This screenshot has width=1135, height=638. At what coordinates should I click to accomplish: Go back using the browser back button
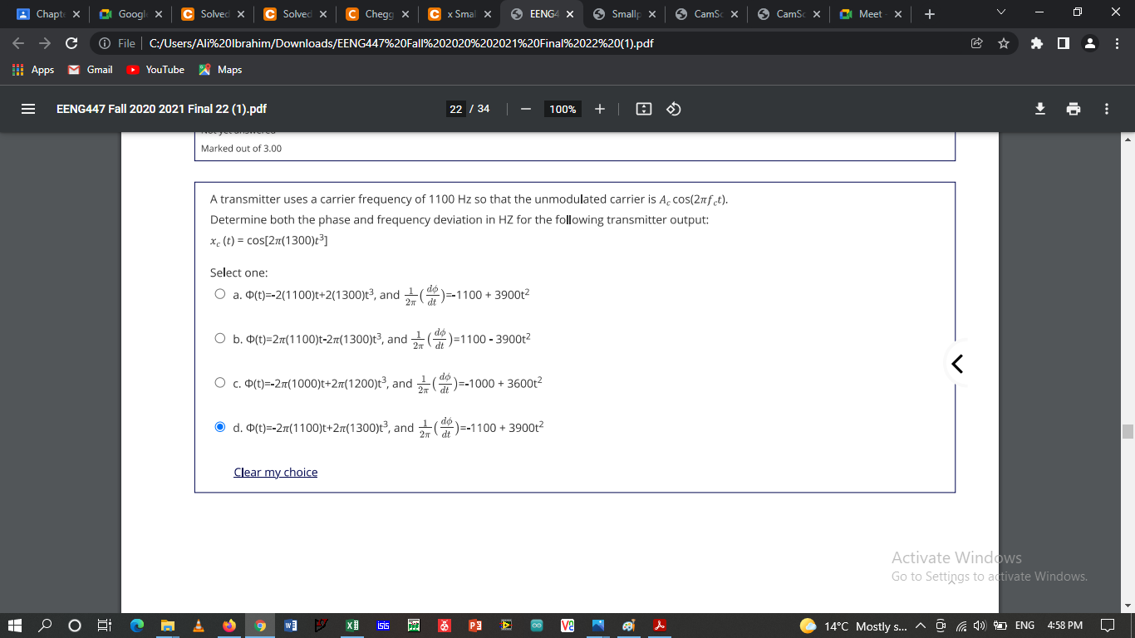[17, 42]
